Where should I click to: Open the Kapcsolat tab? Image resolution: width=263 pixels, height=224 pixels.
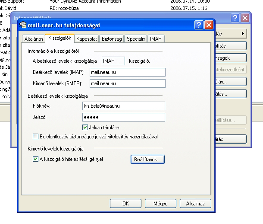pyautogui.click(x=87, y=39)
